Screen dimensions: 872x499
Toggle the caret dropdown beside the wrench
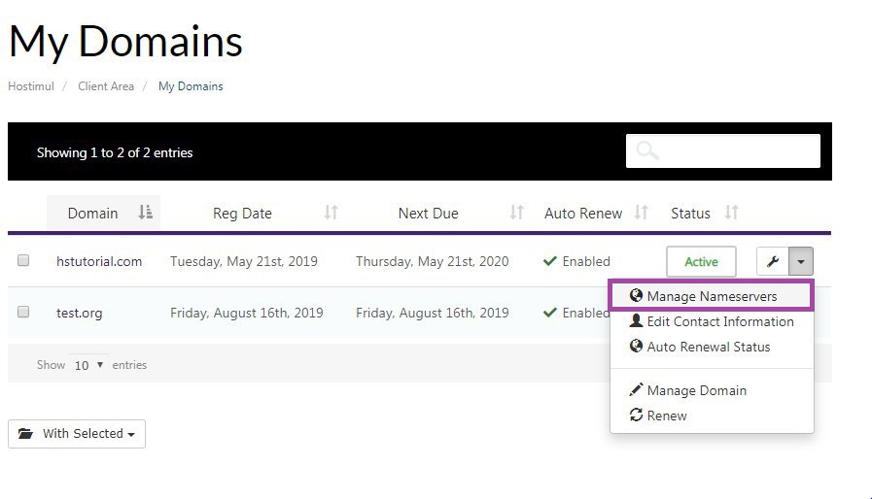(x=800, y=261)
